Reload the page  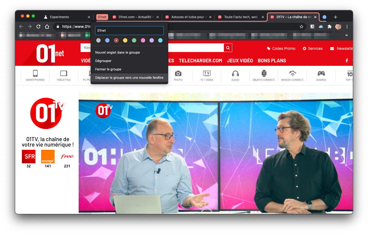38,27
